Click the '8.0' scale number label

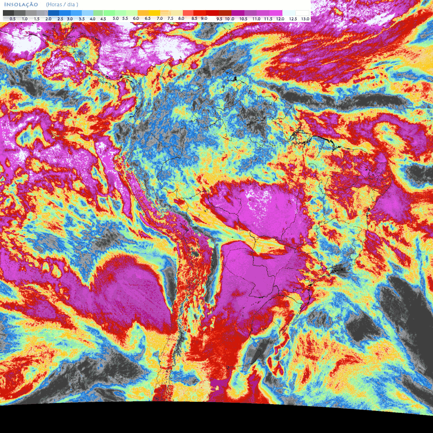click(181, 18)
